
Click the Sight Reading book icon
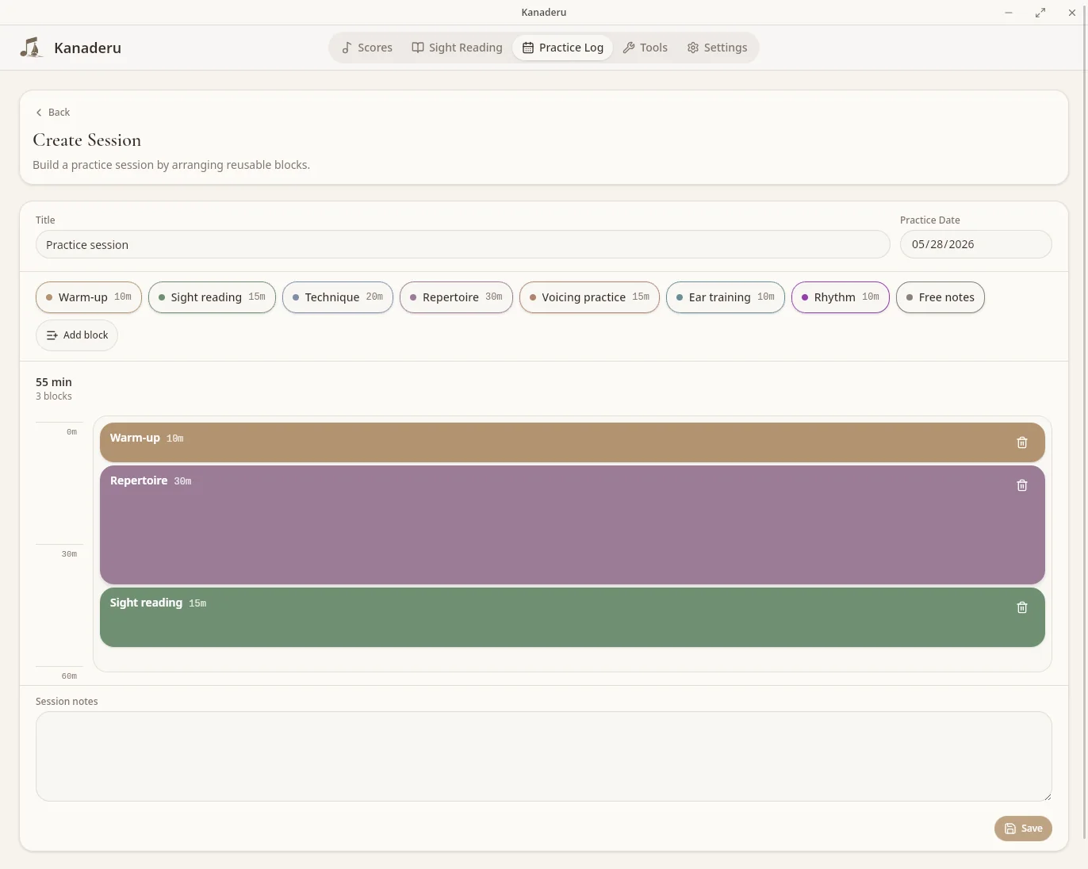(x=418, y=48)
